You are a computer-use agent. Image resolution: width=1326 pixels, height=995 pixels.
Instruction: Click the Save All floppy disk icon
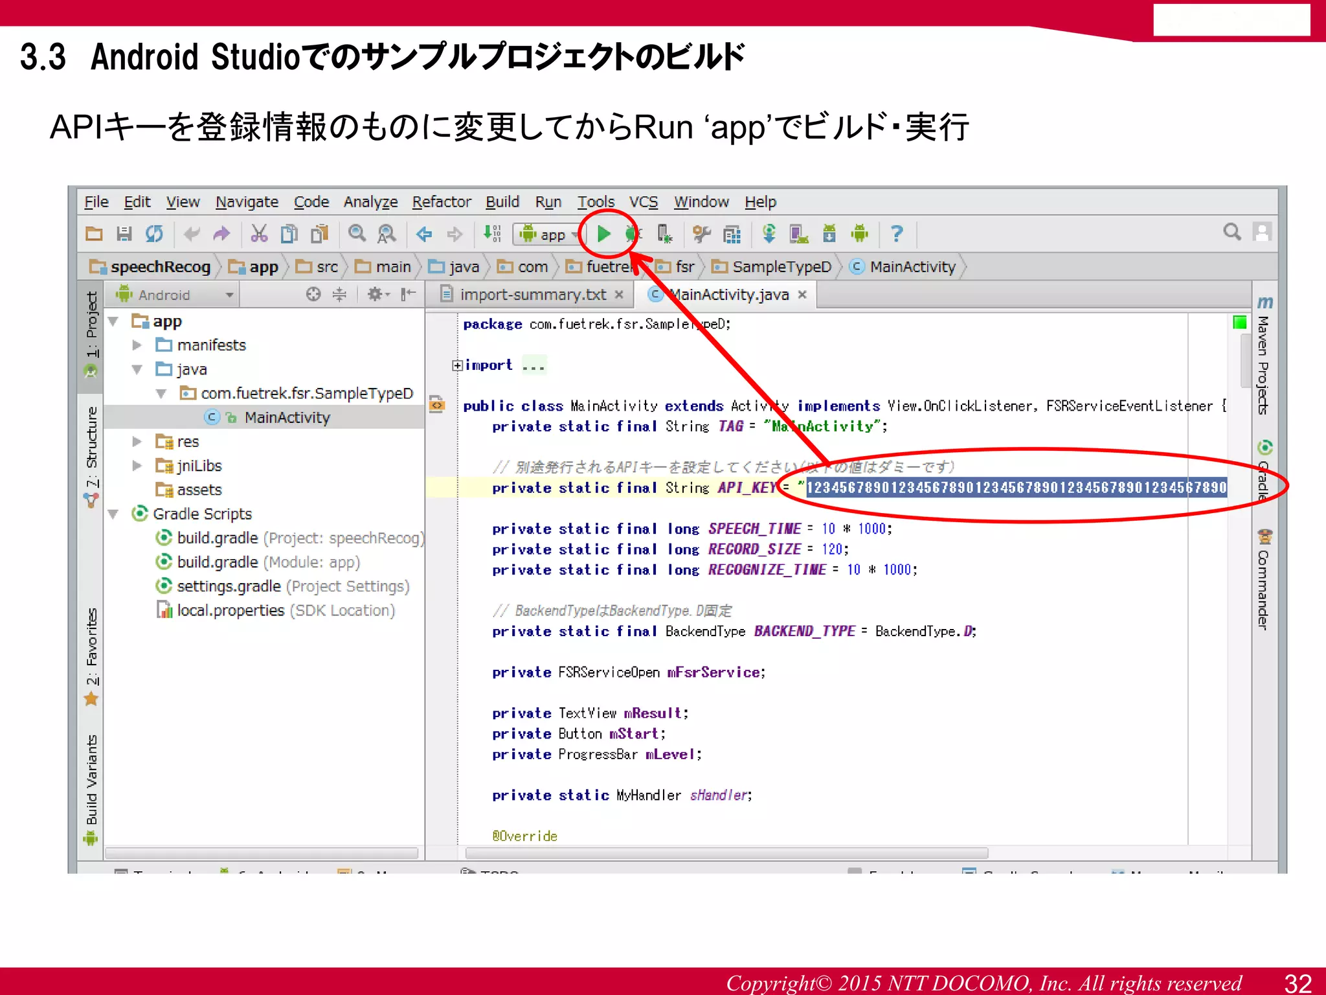point(124,233)
